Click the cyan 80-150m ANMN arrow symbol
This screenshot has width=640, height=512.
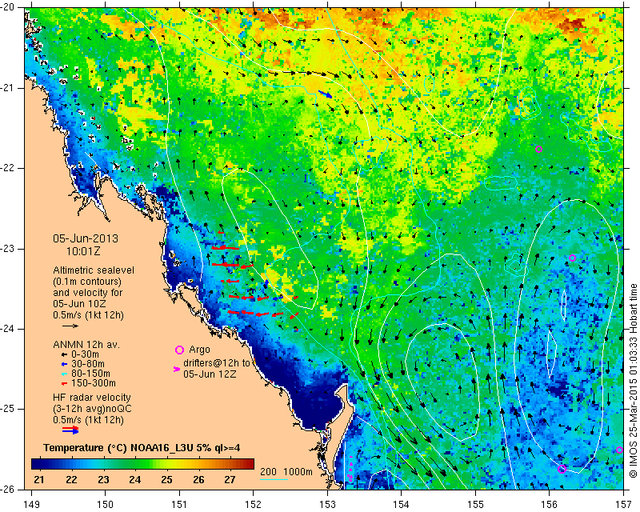[64, 374]
